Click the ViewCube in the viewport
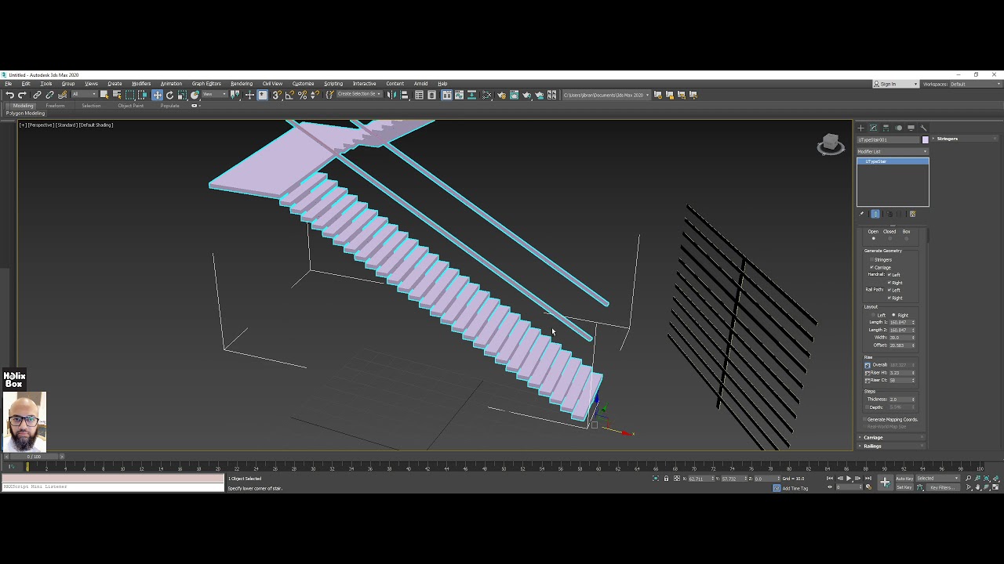 pos(831,144)
